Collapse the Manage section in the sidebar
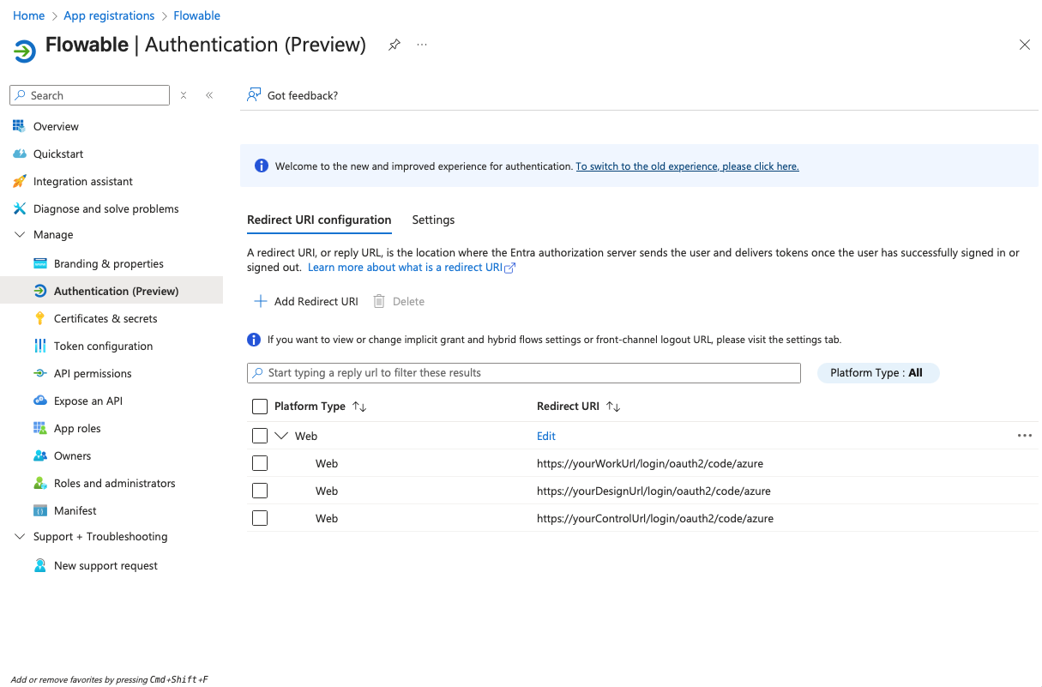 (19, 234)
